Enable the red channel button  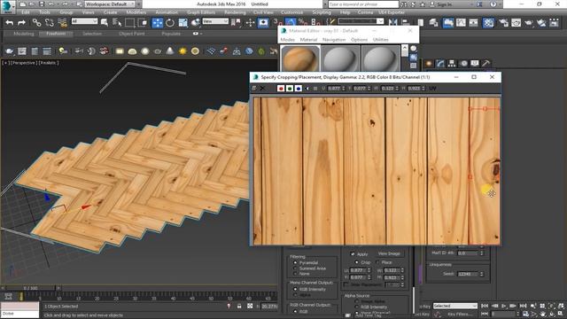(281, 89)
